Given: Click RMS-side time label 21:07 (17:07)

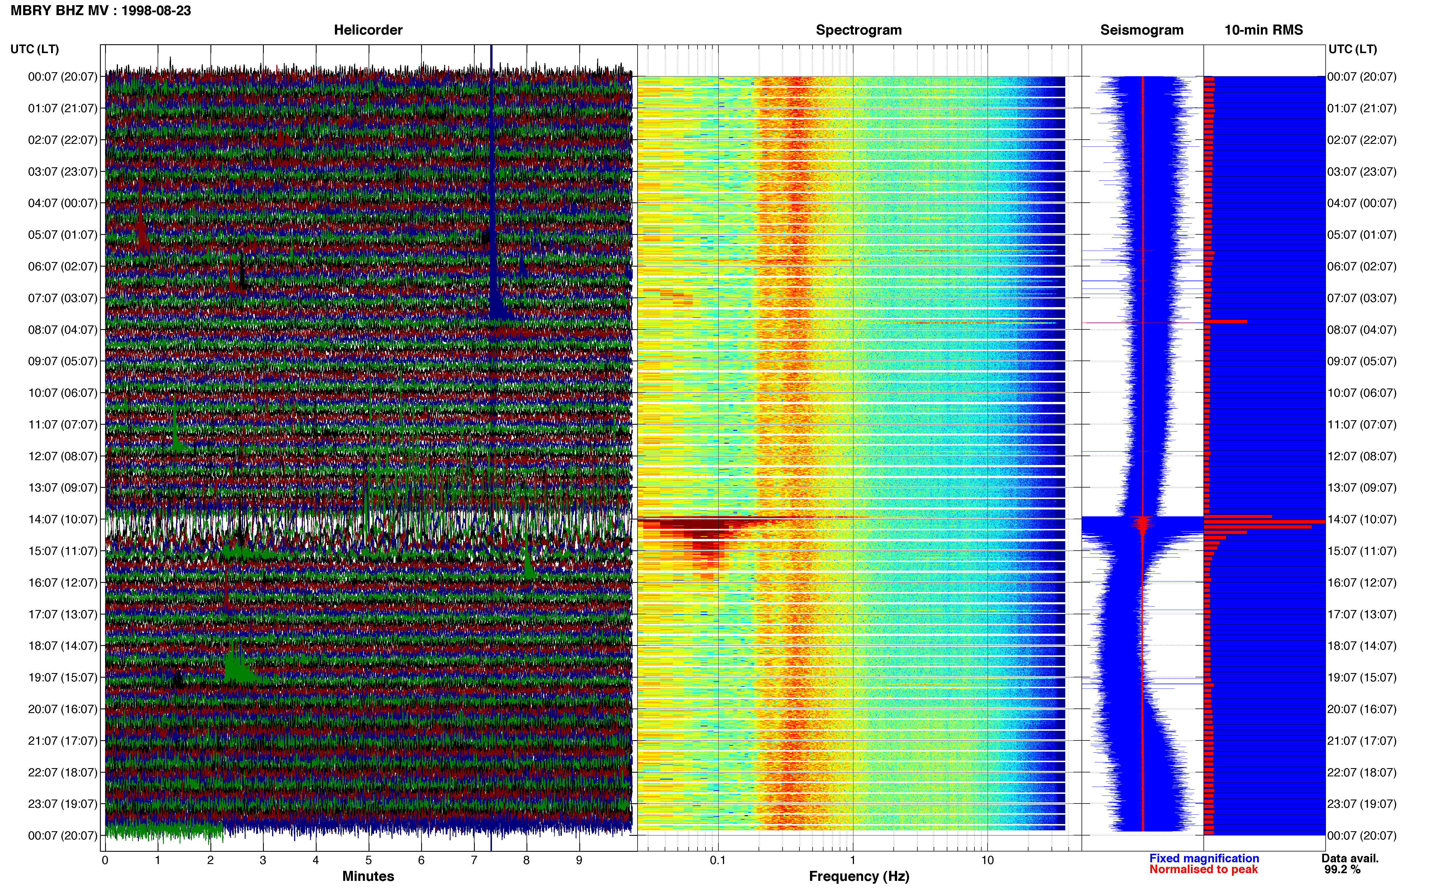Looking at the screenshot, I should [1362, 741].
